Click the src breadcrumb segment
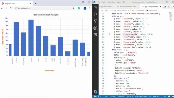 [102, 10]
